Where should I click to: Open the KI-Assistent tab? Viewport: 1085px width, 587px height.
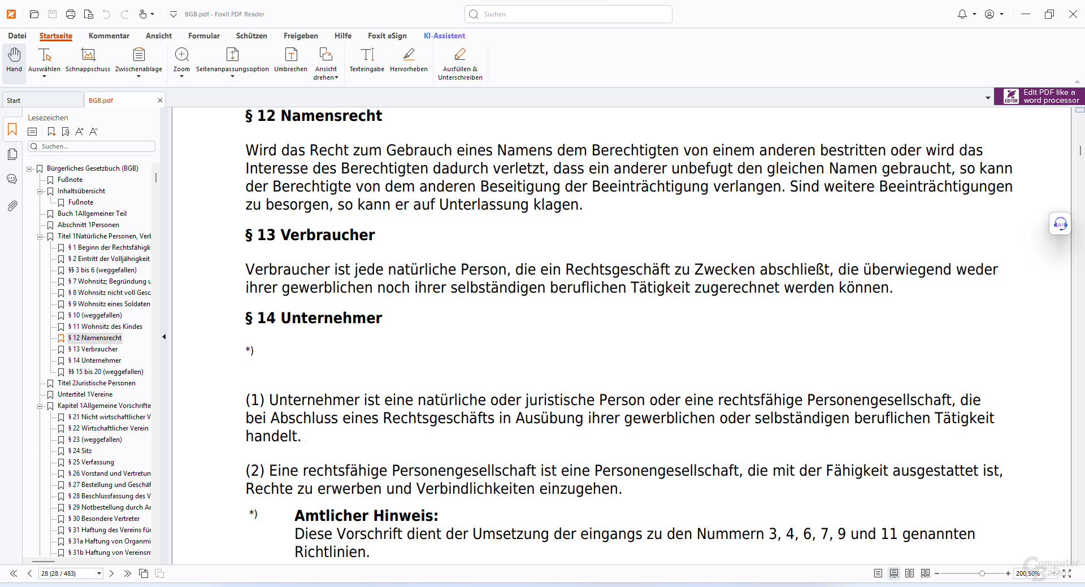click(444, 36)
